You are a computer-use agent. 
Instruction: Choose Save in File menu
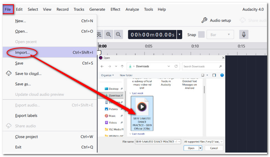click(50, 63)
